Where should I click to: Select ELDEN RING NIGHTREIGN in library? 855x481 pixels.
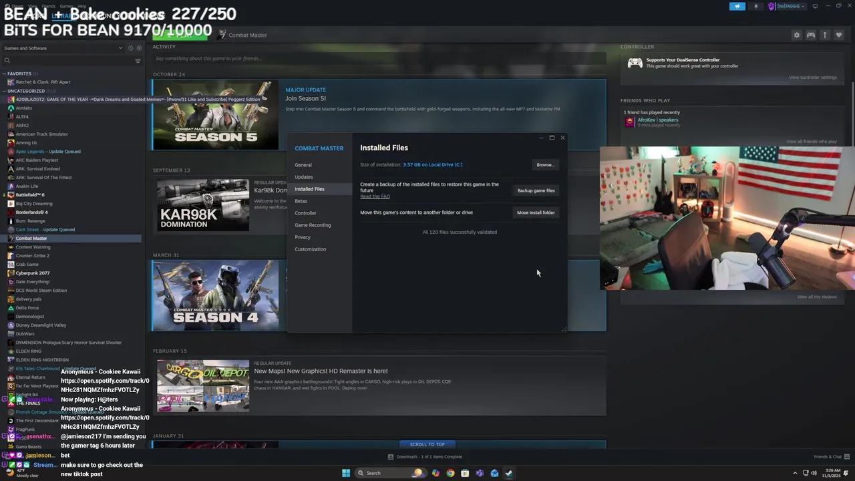point(42,360)
